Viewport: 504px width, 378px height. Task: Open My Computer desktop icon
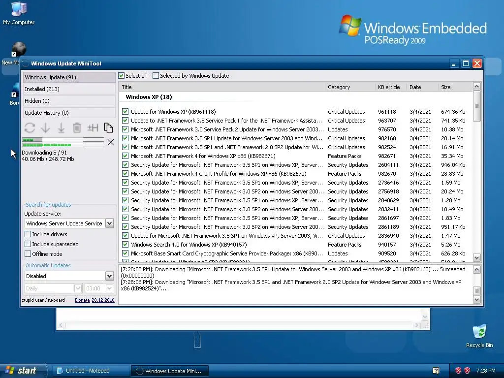point(19,13)
